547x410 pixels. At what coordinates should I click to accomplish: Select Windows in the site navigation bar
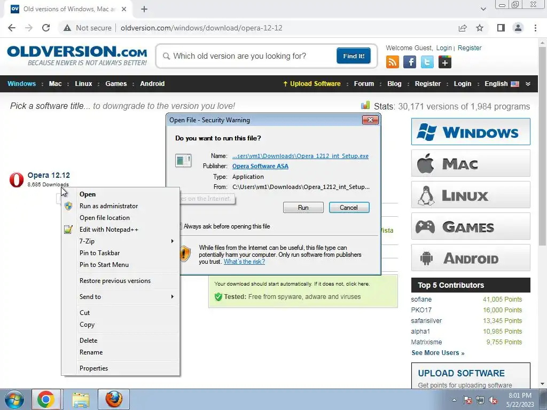(21, 84)
